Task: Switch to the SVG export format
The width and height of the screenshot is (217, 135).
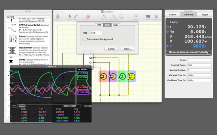Action: (115, 25)
